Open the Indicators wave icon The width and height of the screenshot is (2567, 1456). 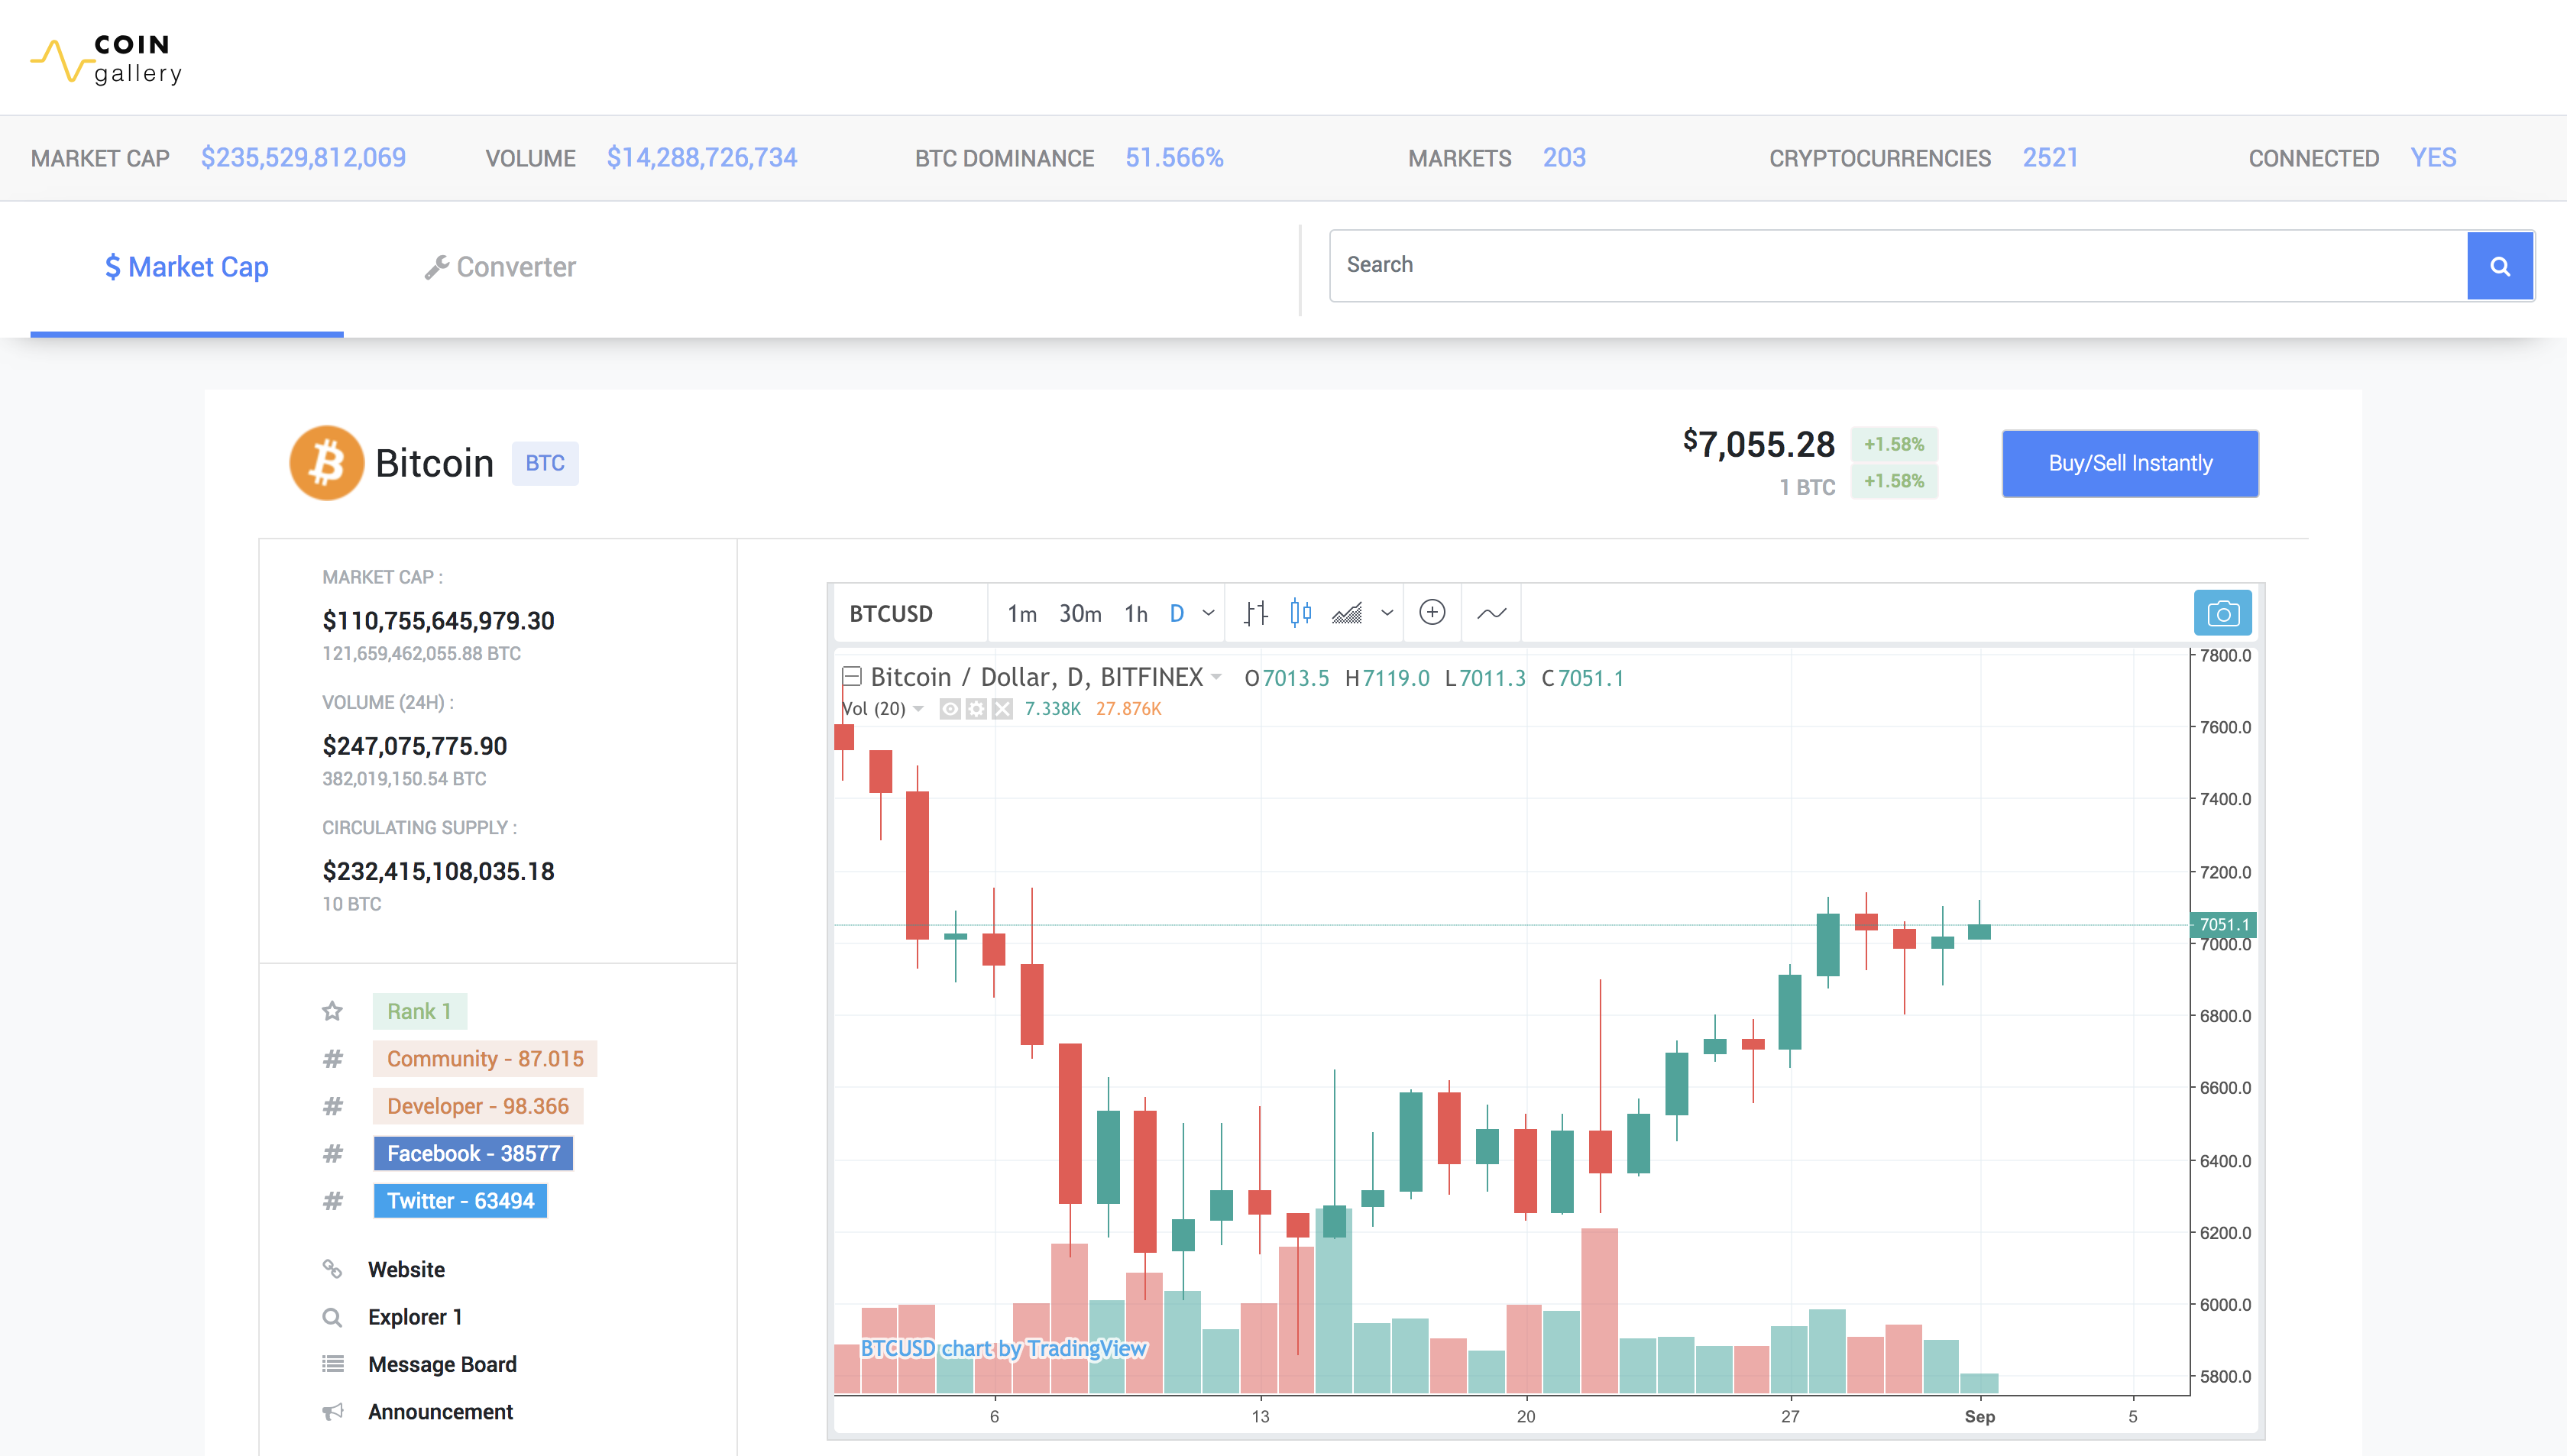(x=1491, y=613)
